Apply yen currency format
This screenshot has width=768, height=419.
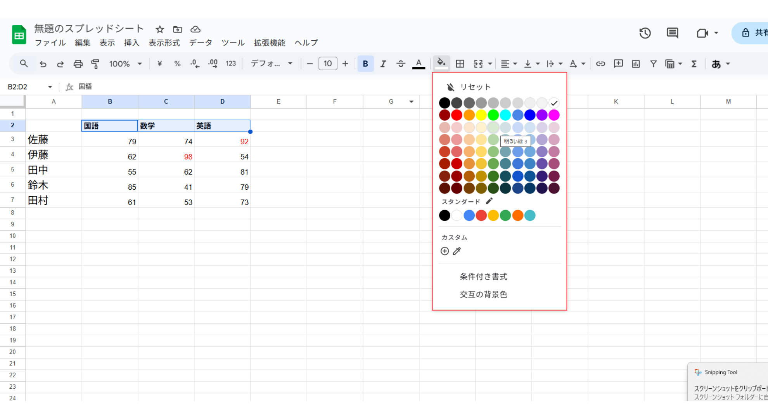point(159,64)
